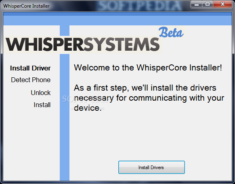Image resolution: width=235 pixels, height=184 pixels.
Task: Select the Unlock step in sidebar
Action: click(41, 93)
